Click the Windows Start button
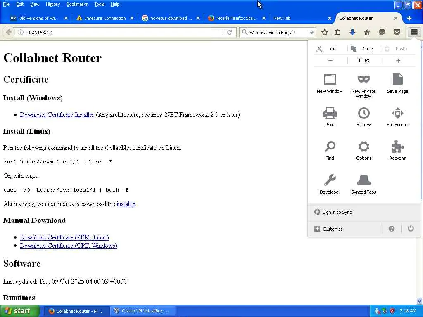The image size is (423, 317). pos(19,311)
